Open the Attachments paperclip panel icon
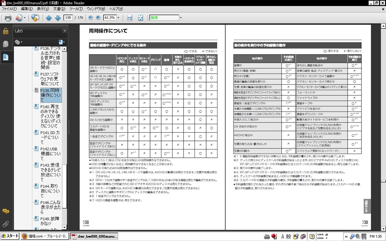The width and height of the screenshot is (386, 241). tap(6, 224)
